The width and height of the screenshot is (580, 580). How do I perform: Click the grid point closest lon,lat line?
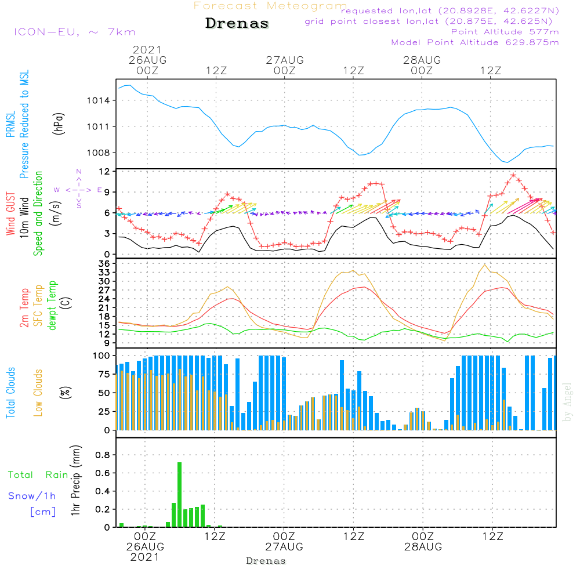pyautogui.click(x=429, y=21)
